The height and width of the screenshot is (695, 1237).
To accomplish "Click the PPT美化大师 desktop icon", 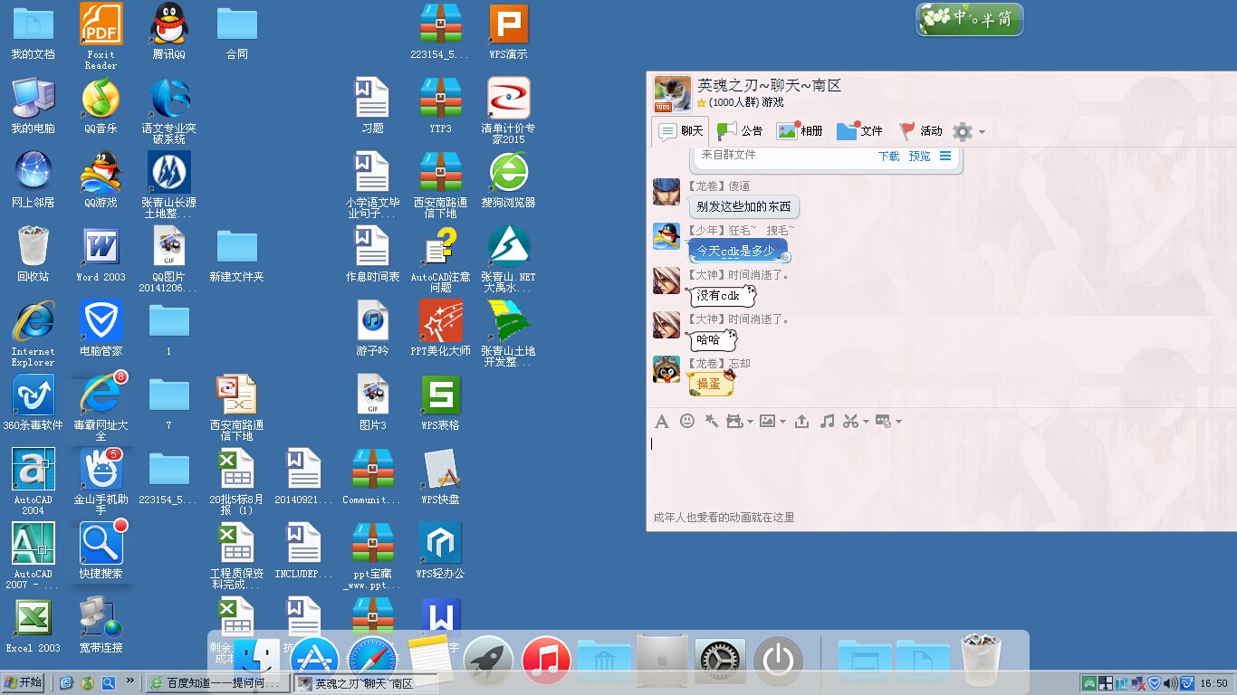I will [x=440, y=328].
